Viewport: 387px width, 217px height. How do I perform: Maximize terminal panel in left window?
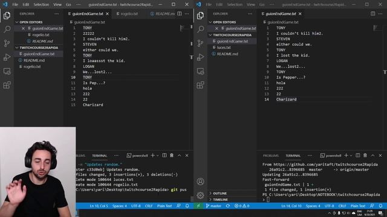tap(180, 156)
